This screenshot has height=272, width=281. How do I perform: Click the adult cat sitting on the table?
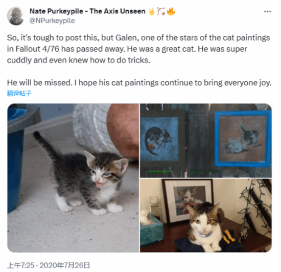[x=206, y=227]
